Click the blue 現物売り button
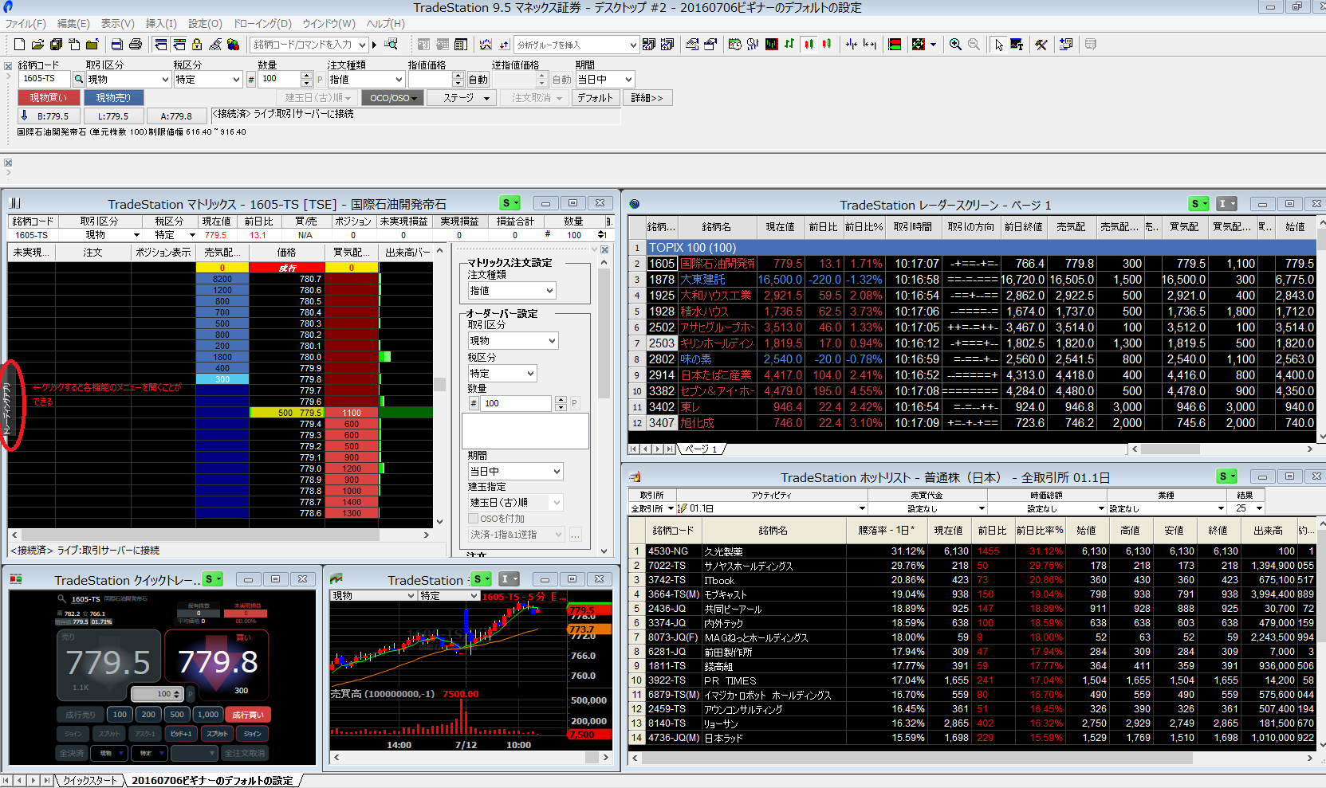 pyautogui.click(x=113, y=98)
